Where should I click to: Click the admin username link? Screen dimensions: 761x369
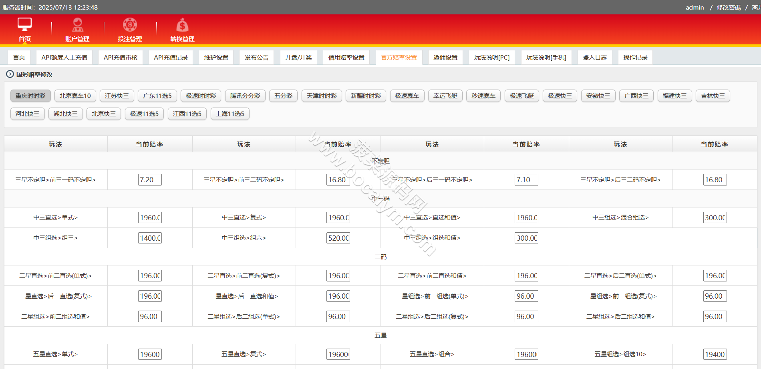[x=695, y=7]
